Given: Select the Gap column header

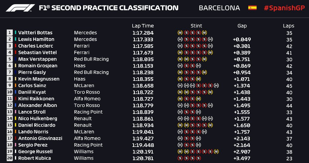Looking at the screenshot, I should click(242, 26).
